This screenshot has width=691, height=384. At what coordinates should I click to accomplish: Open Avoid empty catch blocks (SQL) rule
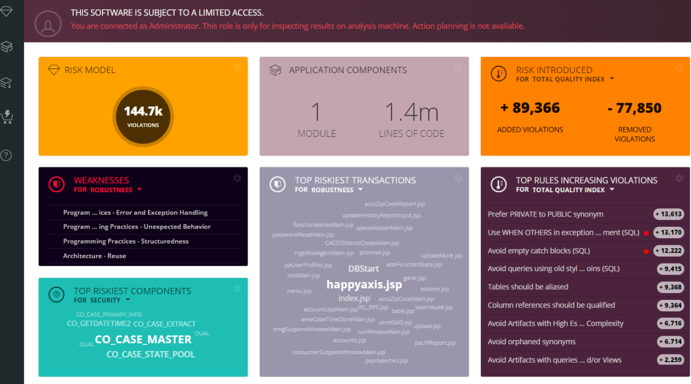538,250
